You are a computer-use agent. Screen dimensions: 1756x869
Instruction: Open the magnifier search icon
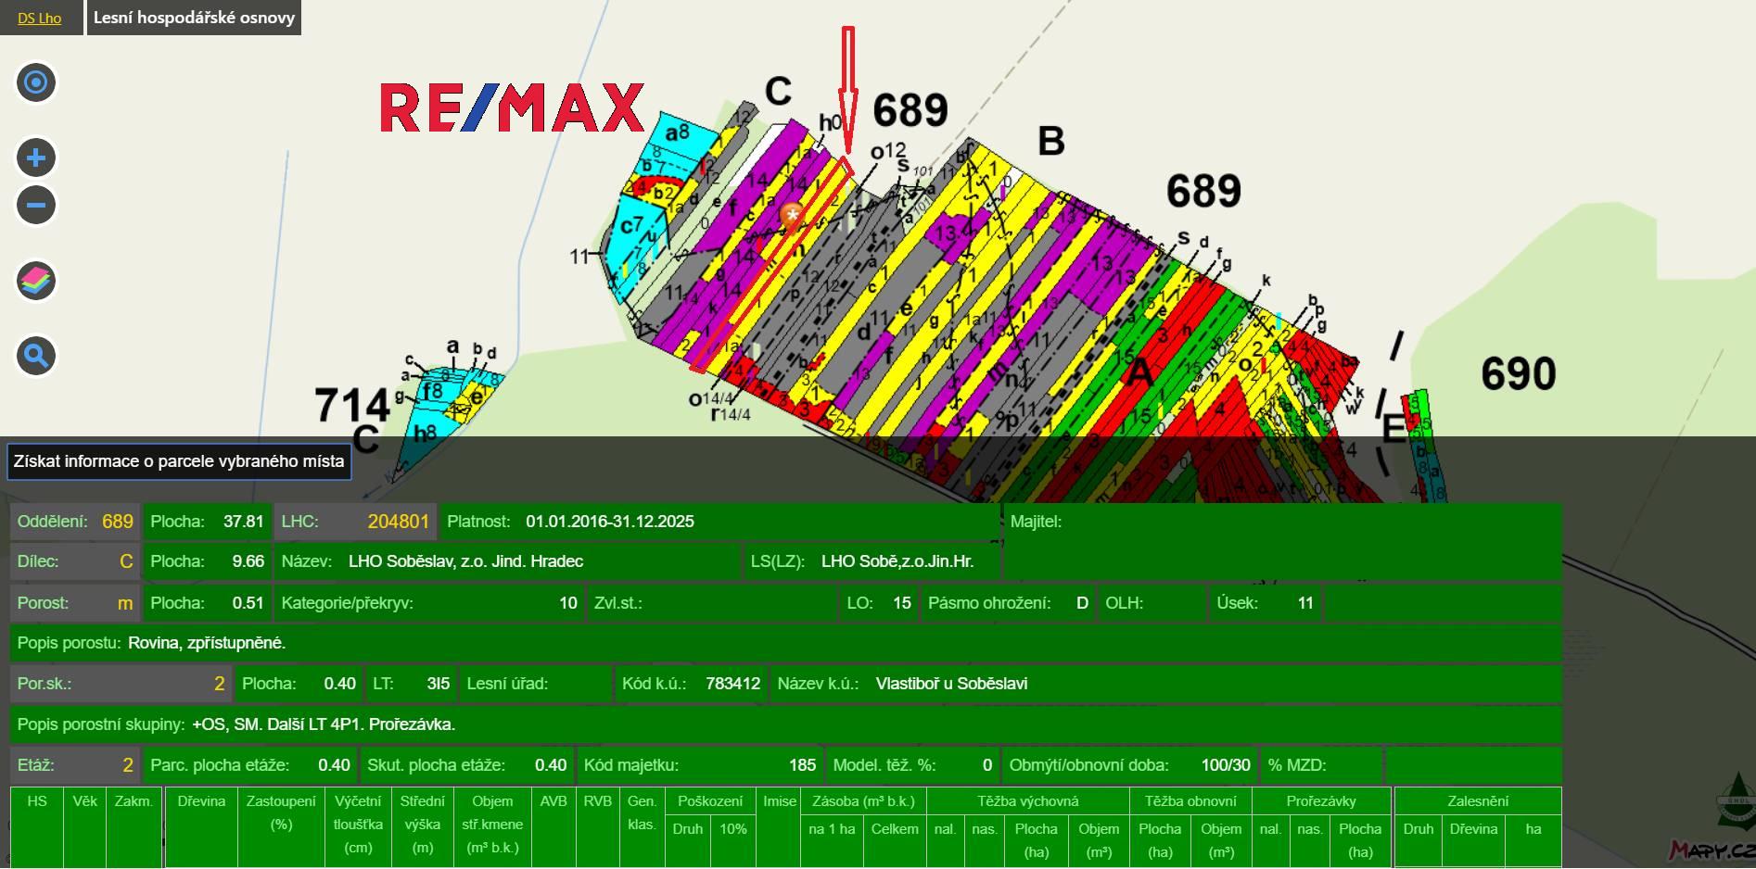pos(36,356)
